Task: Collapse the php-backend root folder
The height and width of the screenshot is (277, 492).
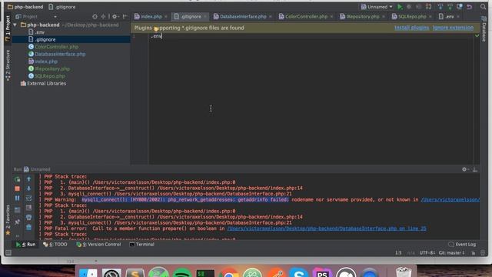Action: pyautogui.click(x=15, y=25)
